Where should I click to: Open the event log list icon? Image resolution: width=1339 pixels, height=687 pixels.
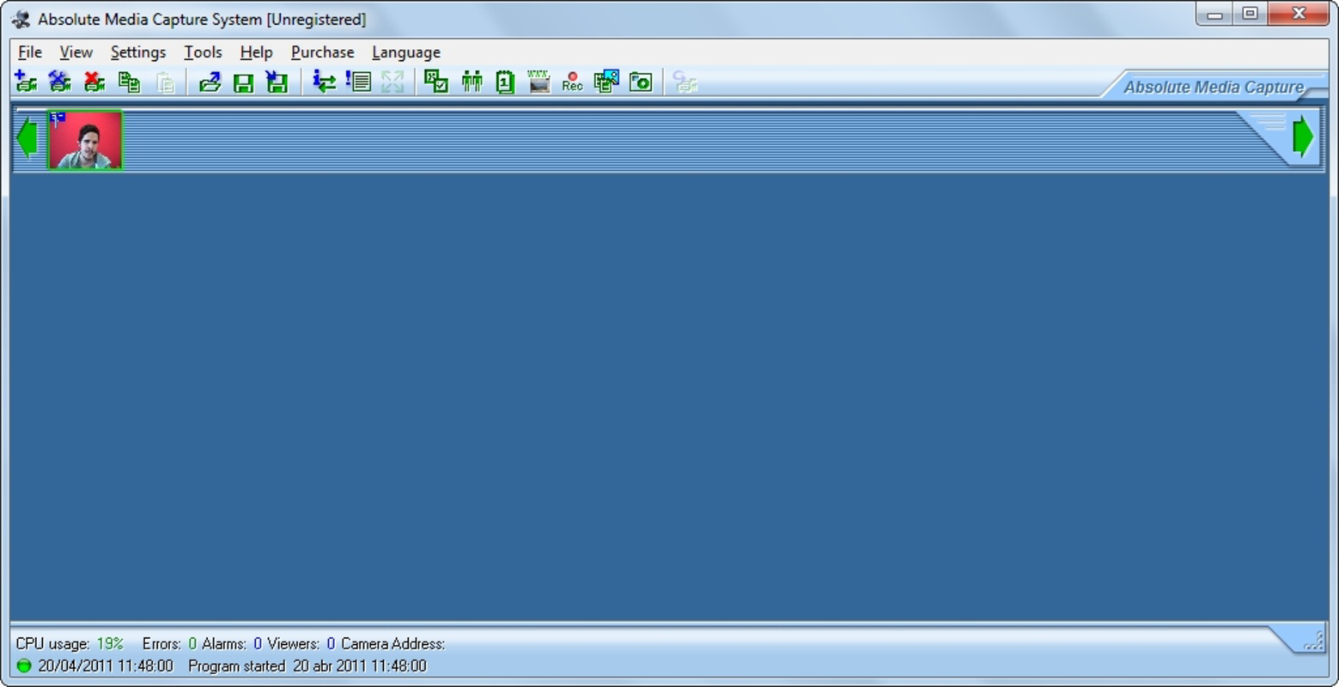pos(358,82)
